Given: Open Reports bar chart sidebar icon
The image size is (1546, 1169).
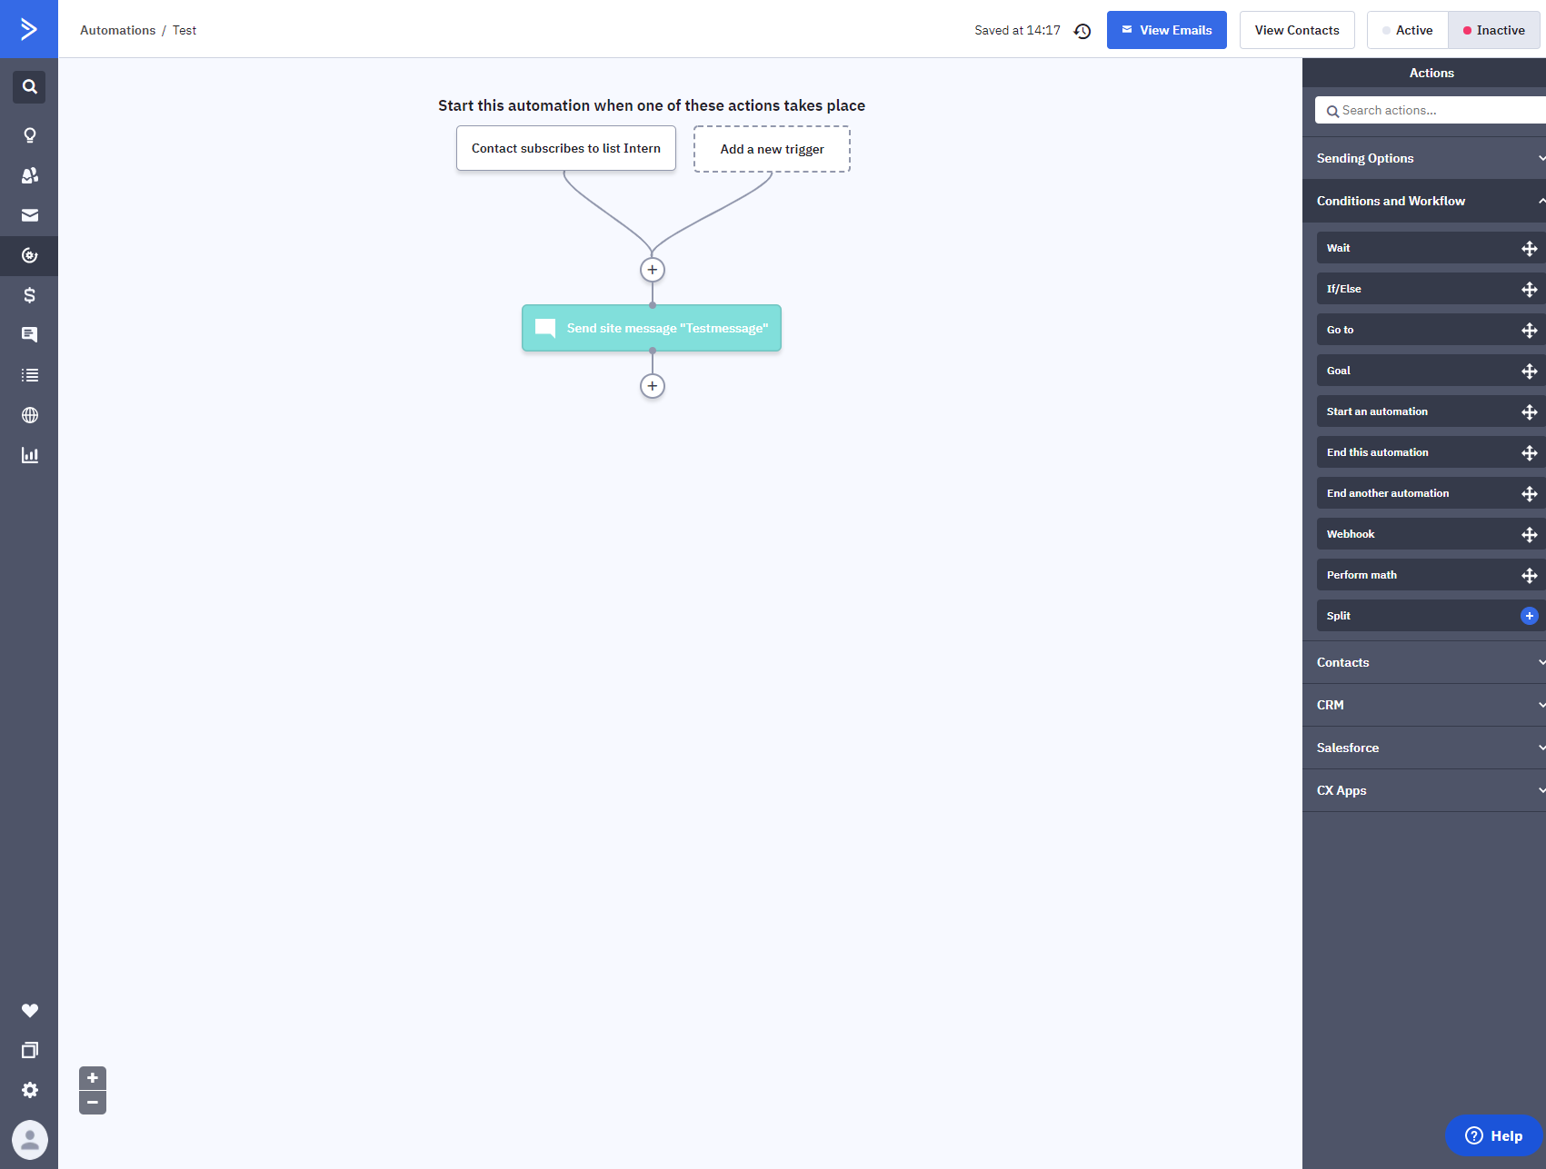Looking at the screenshot, I should coord(29,455).
